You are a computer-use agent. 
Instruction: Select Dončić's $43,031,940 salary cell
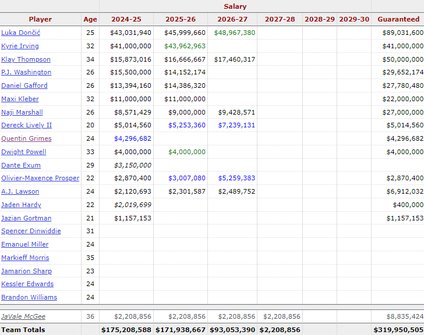click(130, 33)
